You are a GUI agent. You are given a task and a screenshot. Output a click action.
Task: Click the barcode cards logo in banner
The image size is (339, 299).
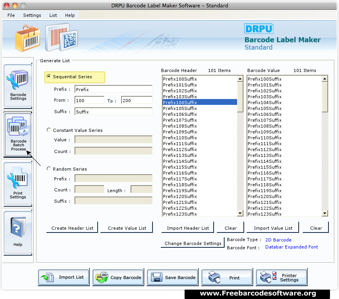tap(62, 37)
